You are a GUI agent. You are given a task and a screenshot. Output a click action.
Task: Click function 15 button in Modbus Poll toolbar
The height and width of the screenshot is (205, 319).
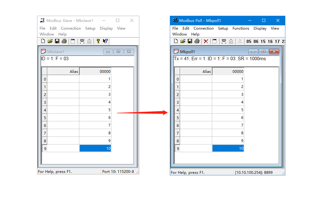tap(263, 41)
